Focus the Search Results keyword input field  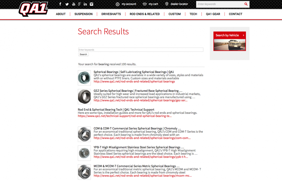coord(141,49)
